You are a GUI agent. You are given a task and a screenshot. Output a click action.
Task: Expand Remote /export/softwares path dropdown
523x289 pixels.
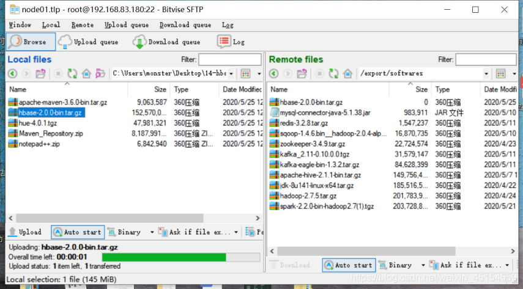click(x=486, y=74)
